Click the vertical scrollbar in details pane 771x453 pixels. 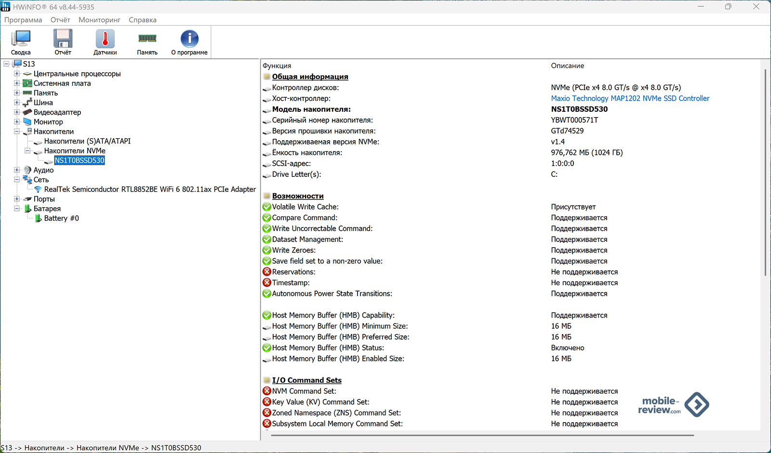point(765,173)
